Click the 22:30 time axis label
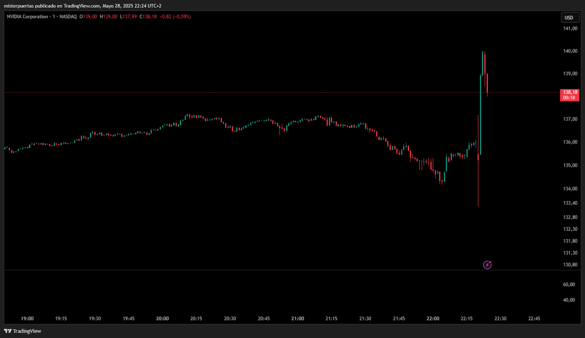The width and height of the screenshot is (585, 338). tap(500, 319)
